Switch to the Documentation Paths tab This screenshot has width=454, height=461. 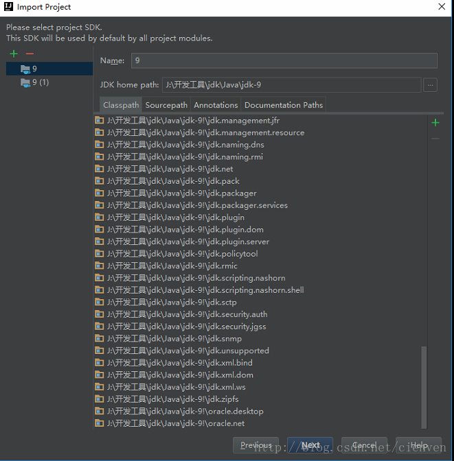[284, 105]
